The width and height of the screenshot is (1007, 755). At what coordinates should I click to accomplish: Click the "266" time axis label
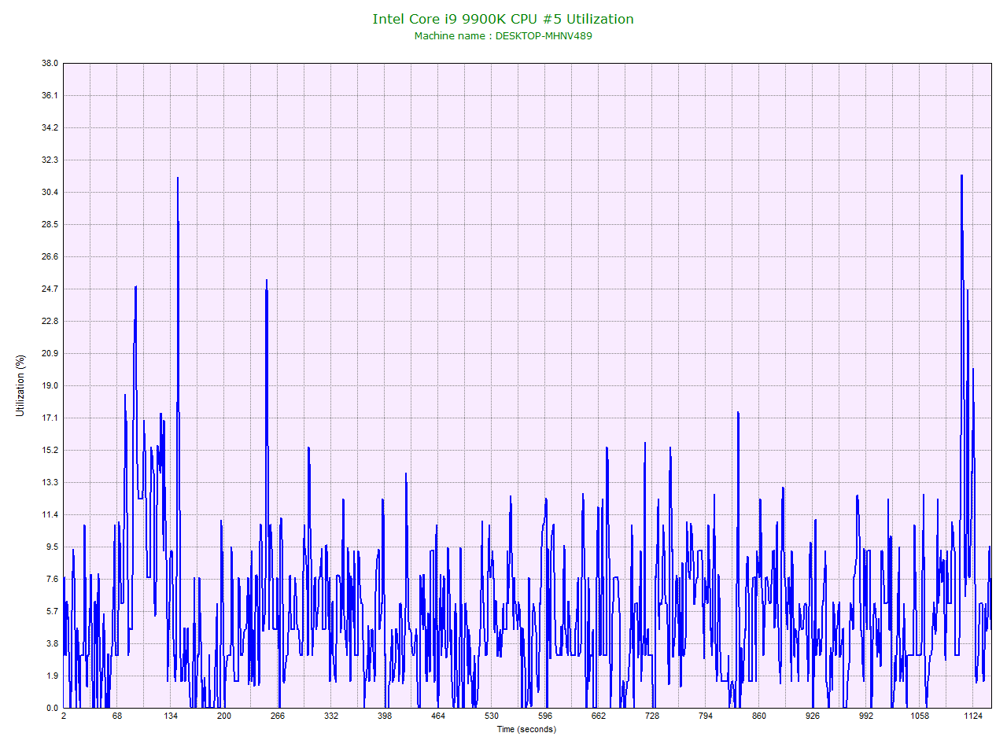278,716
